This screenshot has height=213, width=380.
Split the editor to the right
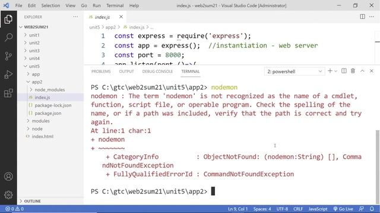click(x=362, y=17)
